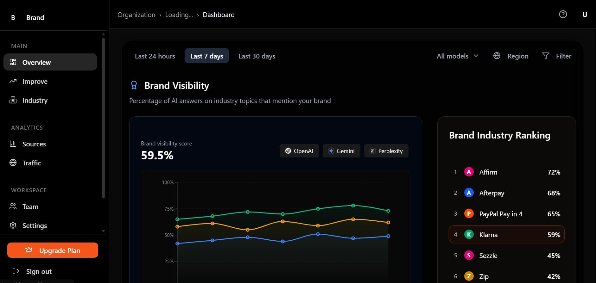The height and width of the screenshot is (283, 596).
Task: Click the Klarna green K badge
Action: point(469,235)
